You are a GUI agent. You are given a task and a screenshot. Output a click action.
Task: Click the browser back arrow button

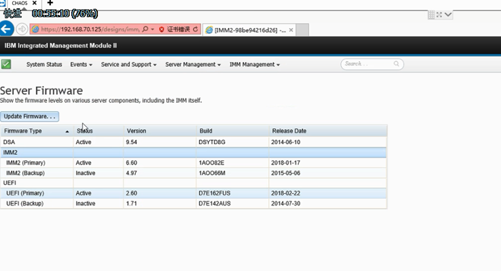[7, 29]
